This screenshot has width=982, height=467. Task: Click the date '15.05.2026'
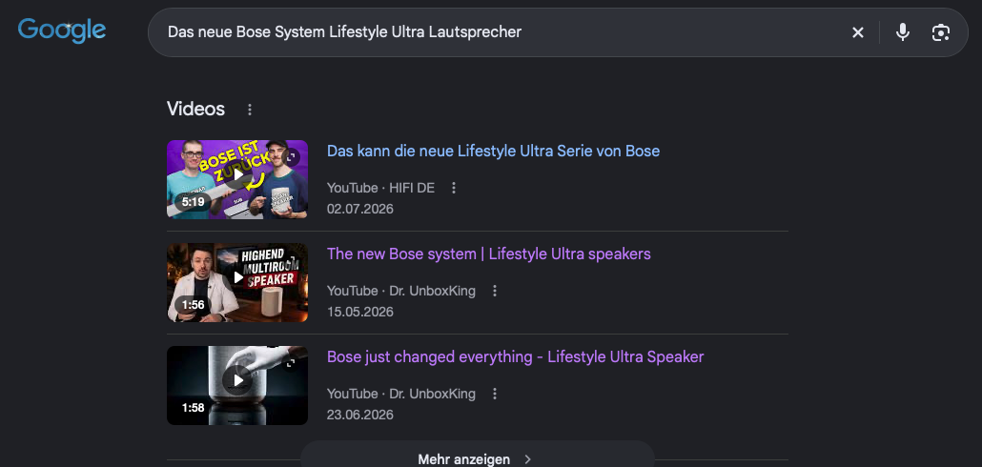click(x=360, y=311)
